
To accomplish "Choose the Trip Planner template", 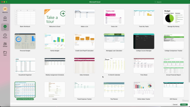I will click(x=114, y=89).
